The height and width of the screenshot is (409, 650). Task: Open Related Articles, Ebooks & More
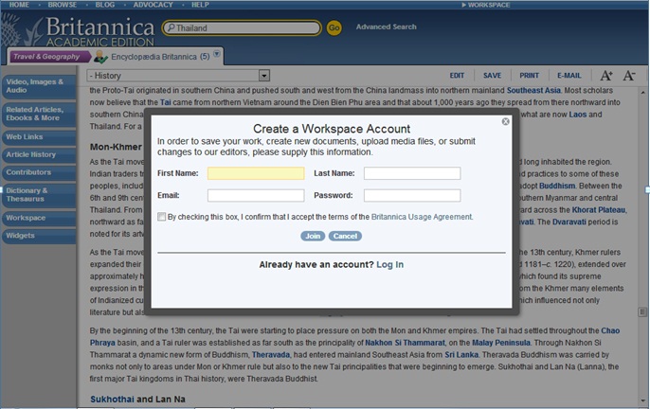point(39,114)
